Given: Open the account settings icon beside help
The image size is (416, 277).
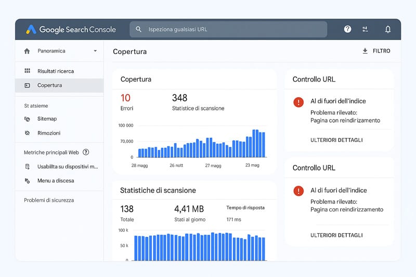Looking at the screenshot, I should [365, 29].
